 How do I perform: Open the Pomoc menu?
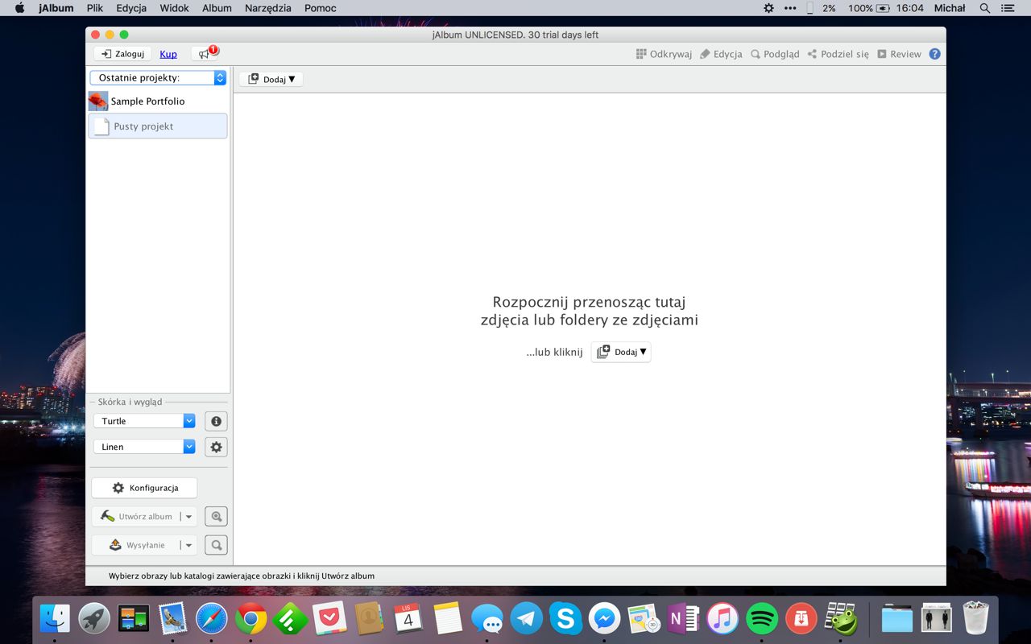[321, 8]
